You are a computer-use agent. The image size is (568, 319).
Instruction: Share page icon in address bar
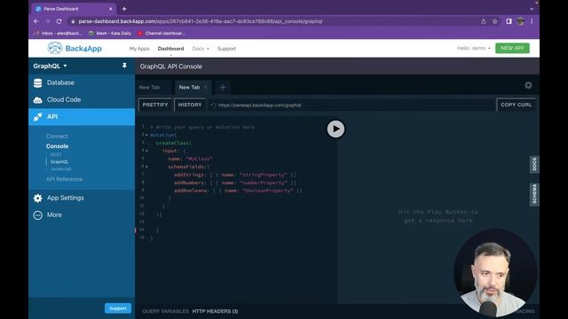click(x=483, y=21)
